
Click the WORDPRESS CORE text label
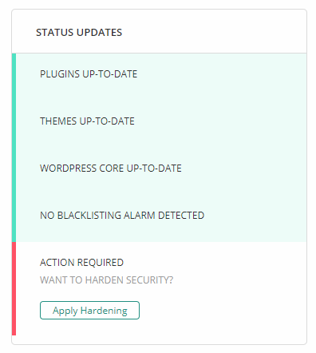tap(81, 169)
